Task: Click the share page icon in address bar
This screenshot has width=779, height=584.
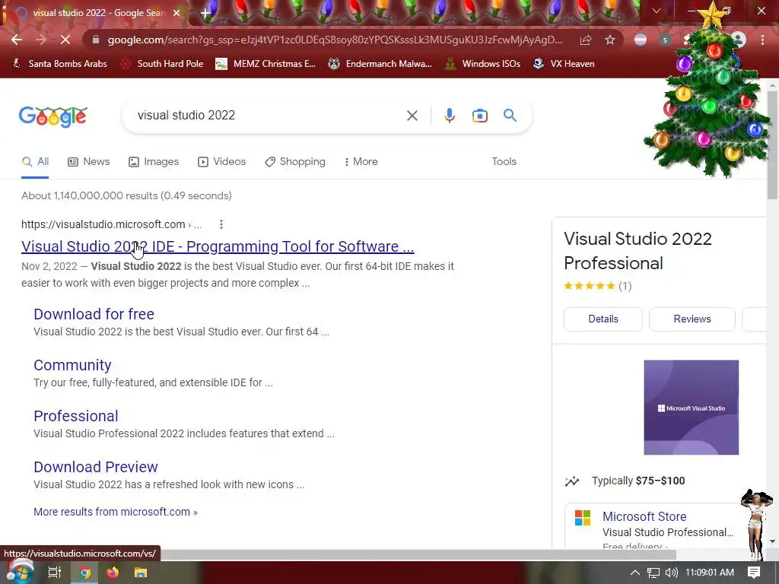Action: click(x=586, y=40)
